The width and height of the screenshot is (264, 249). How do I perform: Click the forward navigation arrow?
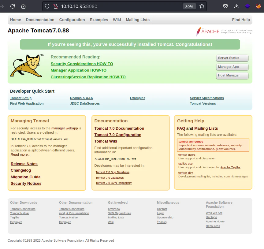[x=2, y=6]
